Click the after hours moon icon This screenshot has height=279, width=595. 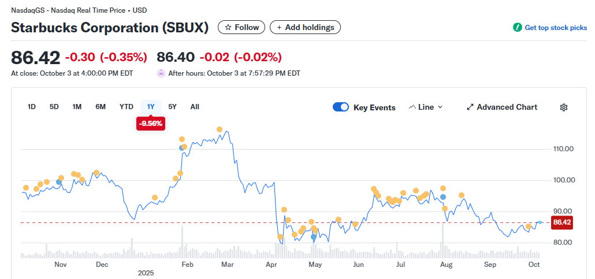[161, 73]
